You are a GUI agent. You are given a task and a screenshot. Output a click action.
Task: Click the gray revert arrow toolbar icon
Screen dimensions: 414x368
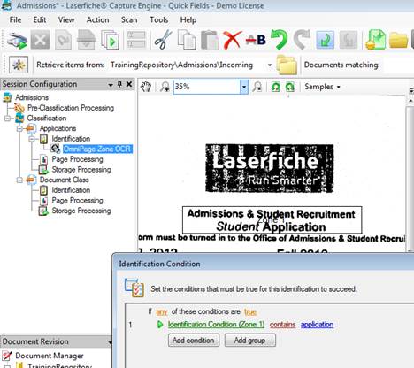pyautogui.click(x=349, y=40)
